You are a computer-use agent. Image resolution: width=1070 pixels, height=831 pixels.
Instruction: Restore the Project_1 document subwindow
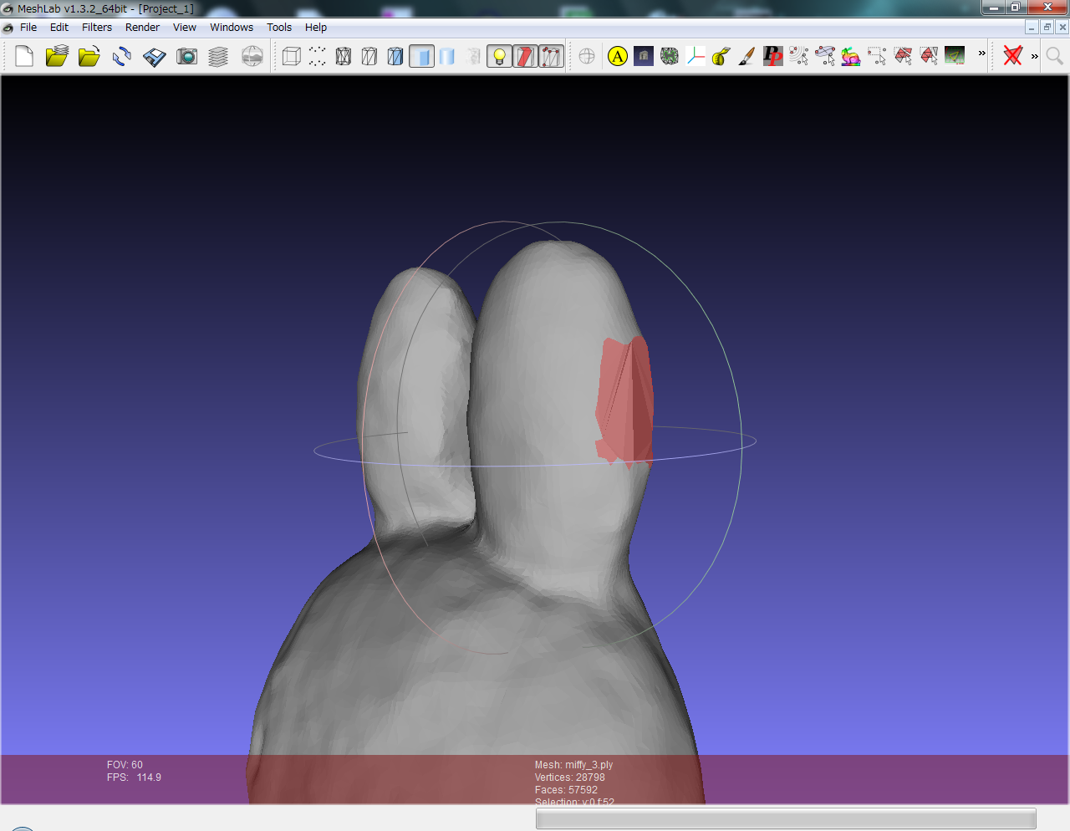[x=1047, y=28]
